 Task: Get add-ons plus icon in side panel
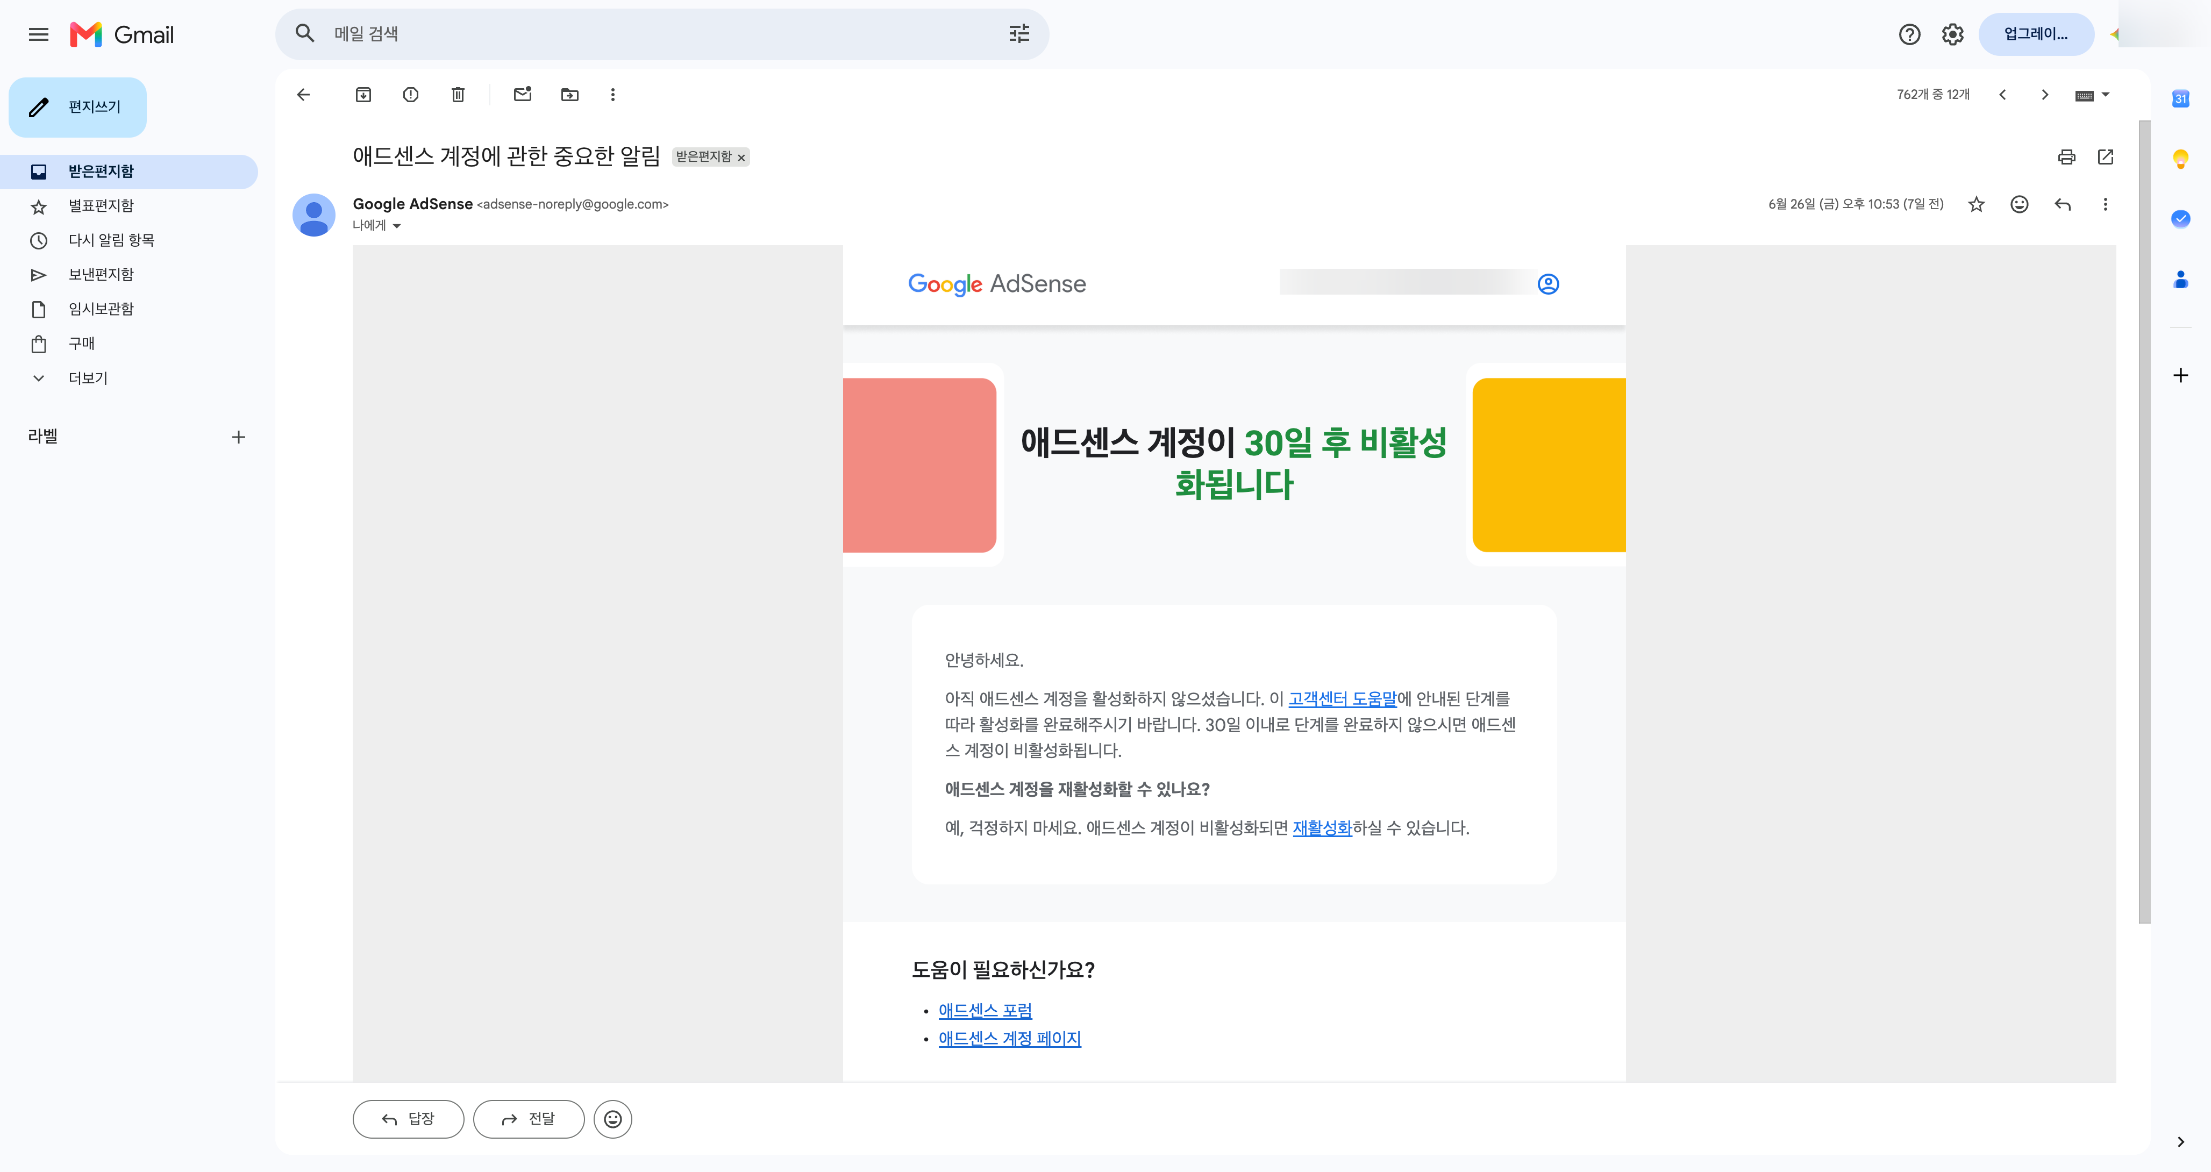2181,375
